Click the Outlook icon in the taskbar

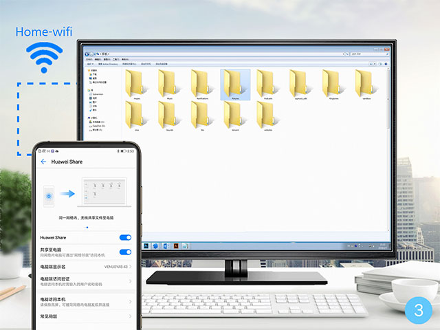(166, 245)
